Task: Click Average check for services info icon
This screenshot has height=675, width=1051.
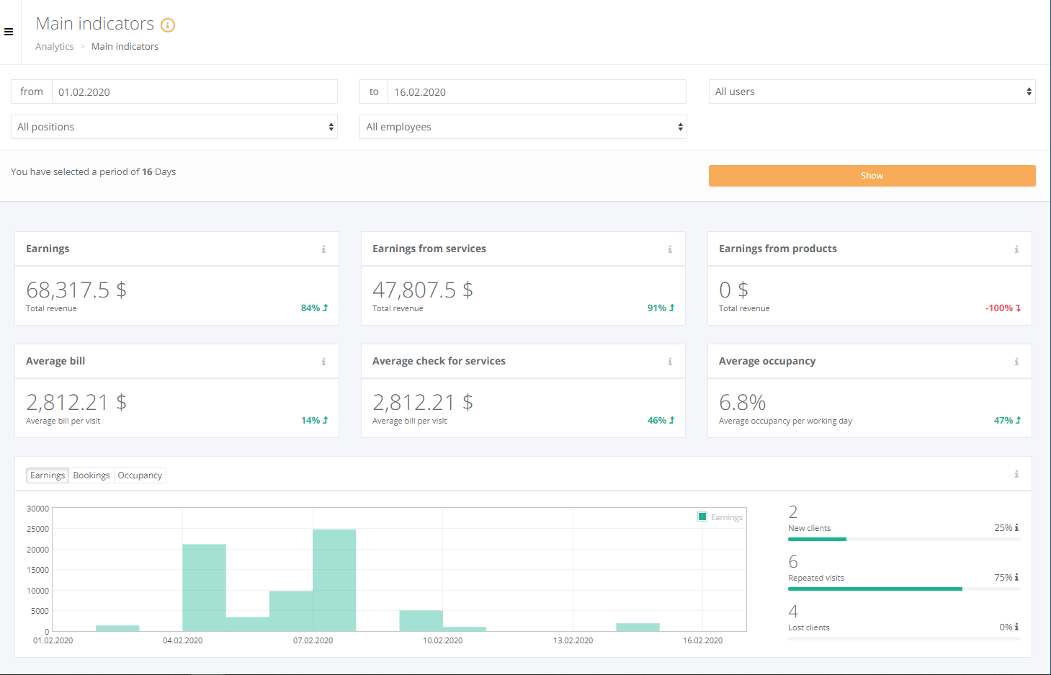Action: point(670,362)
